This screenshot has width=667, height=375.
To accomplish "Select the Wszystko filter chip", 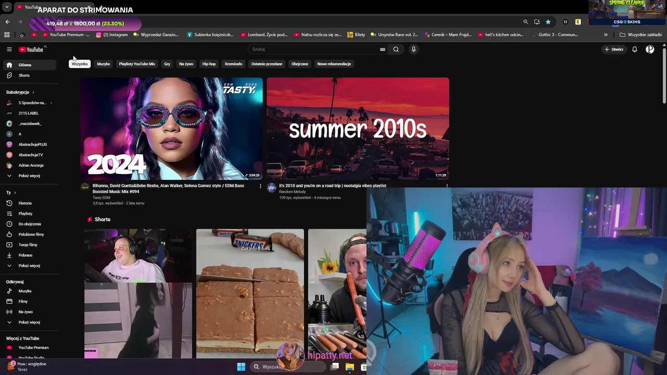I will [x=80, y=64].
